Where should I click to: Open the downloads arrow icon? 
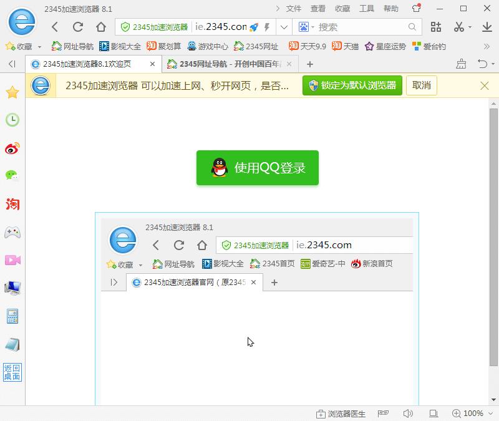487,27
